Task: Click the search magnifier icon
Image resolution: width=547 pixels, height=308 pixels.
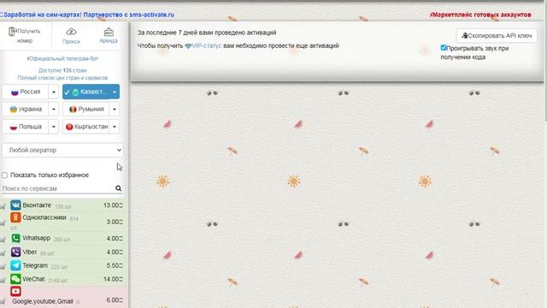Action: [x=119, y=188]
